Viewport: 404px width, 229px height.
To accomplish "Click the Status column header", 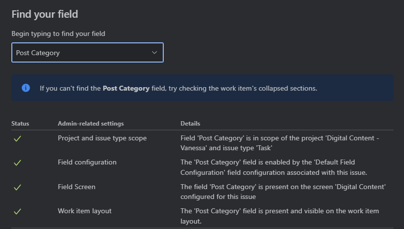I will point(20,123).
